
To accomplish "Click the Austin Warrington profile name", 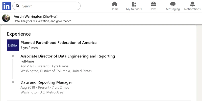I will [x=28, y=16].
